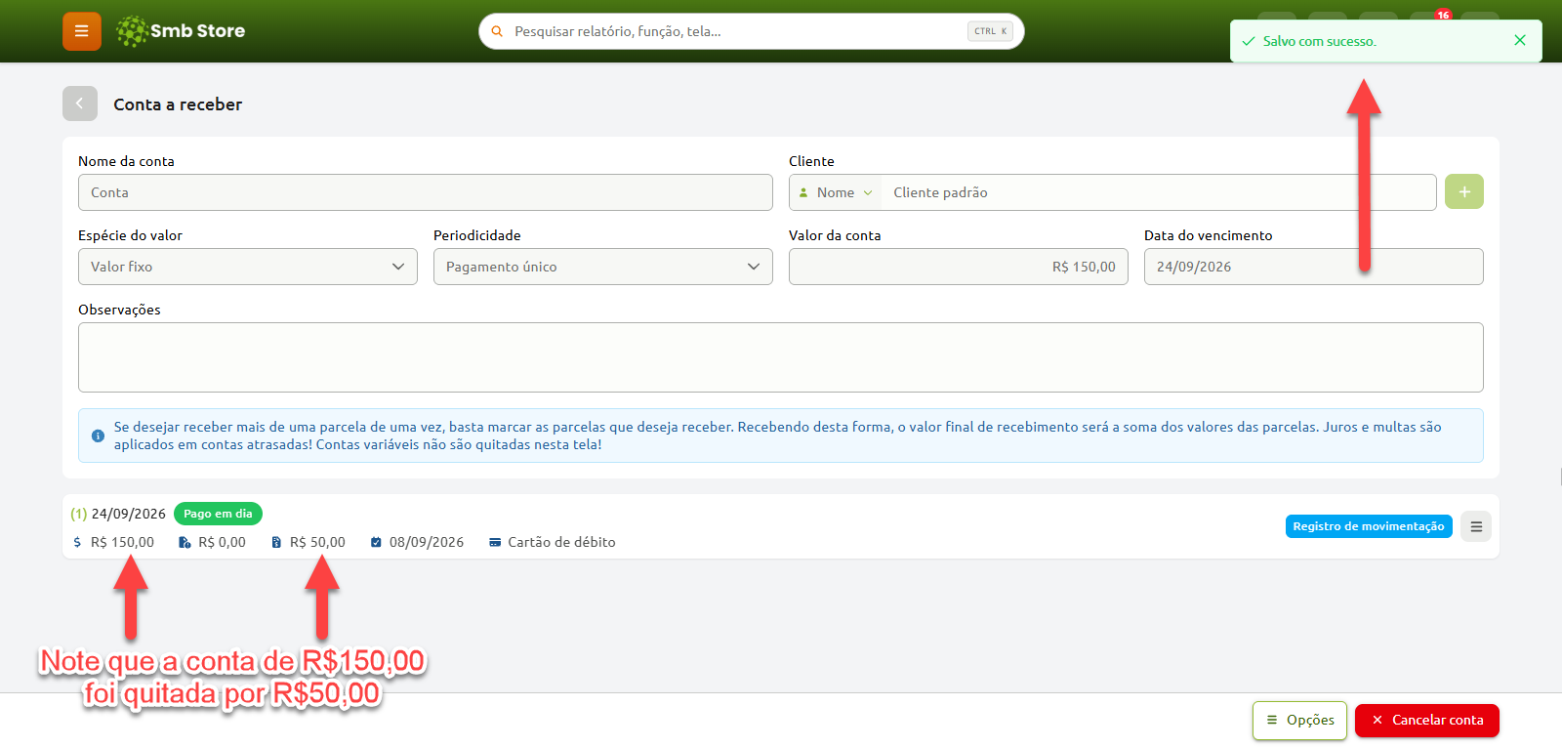1562x747 pixels.
Task: Dismiss the 'Salvo com sucesso' notification
Action: pos(1520,40)
